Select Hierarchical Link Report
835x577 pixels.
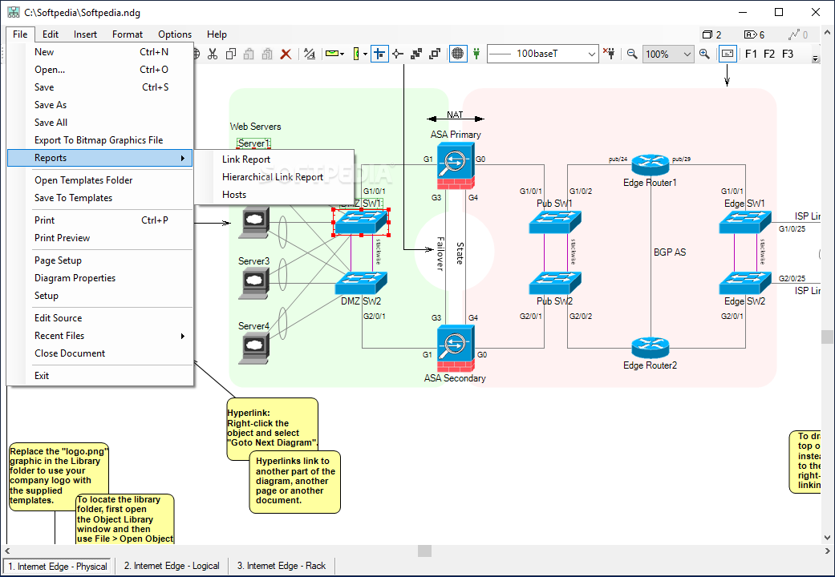275,177
